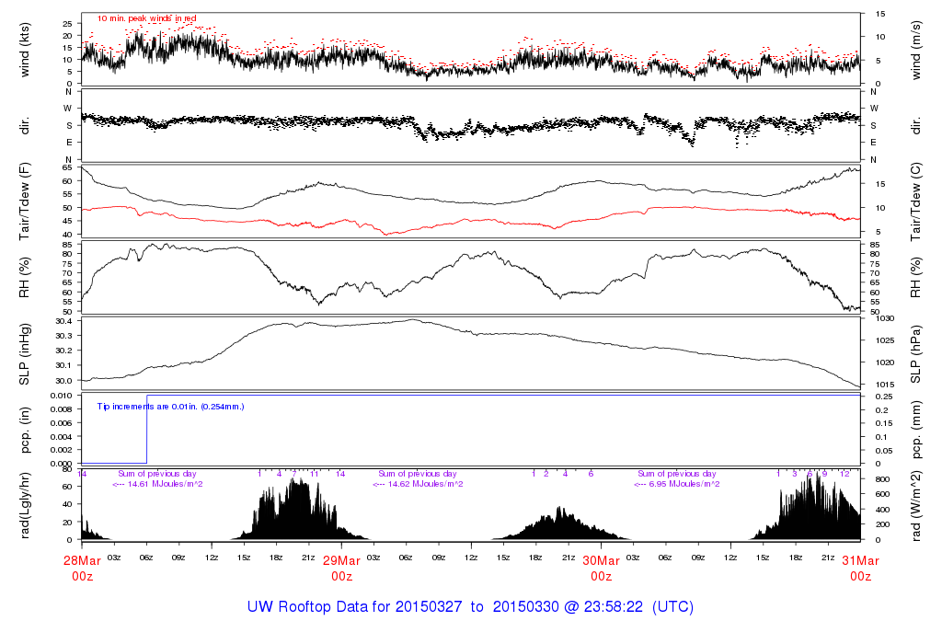
Task: Select the 'Tair/Tdew (C)' axis label
Action: click(x=916, y=201)
